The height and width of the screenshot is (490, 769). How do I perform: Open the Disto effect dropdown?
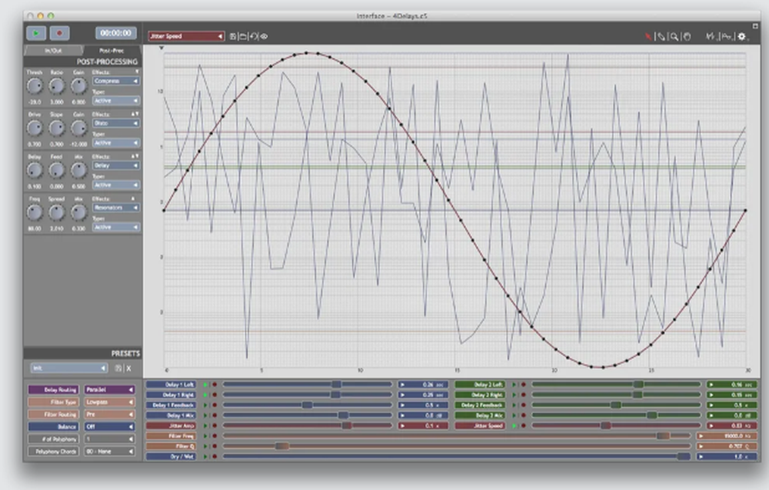click(116, 123)
